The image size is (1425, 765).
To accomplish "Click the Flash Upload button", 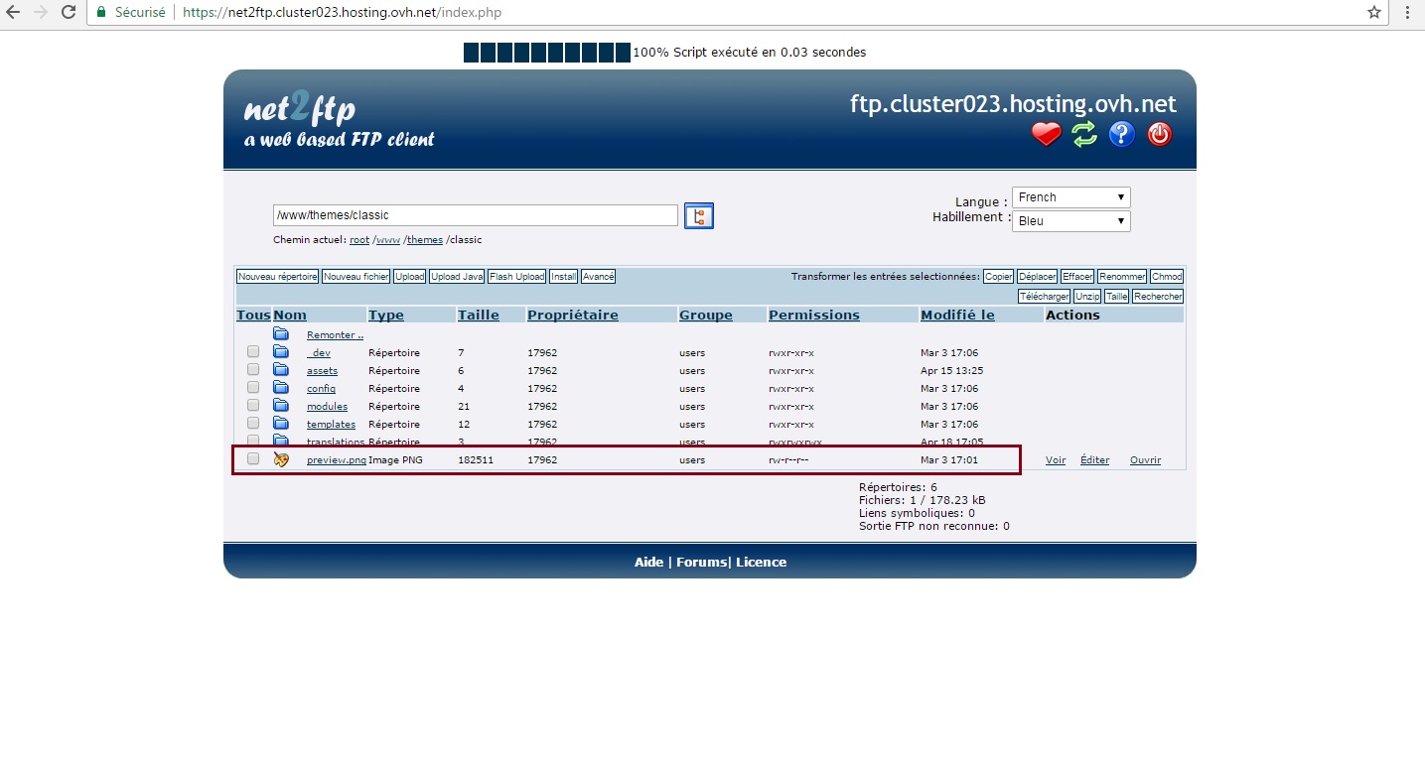I will coord(517,277).
